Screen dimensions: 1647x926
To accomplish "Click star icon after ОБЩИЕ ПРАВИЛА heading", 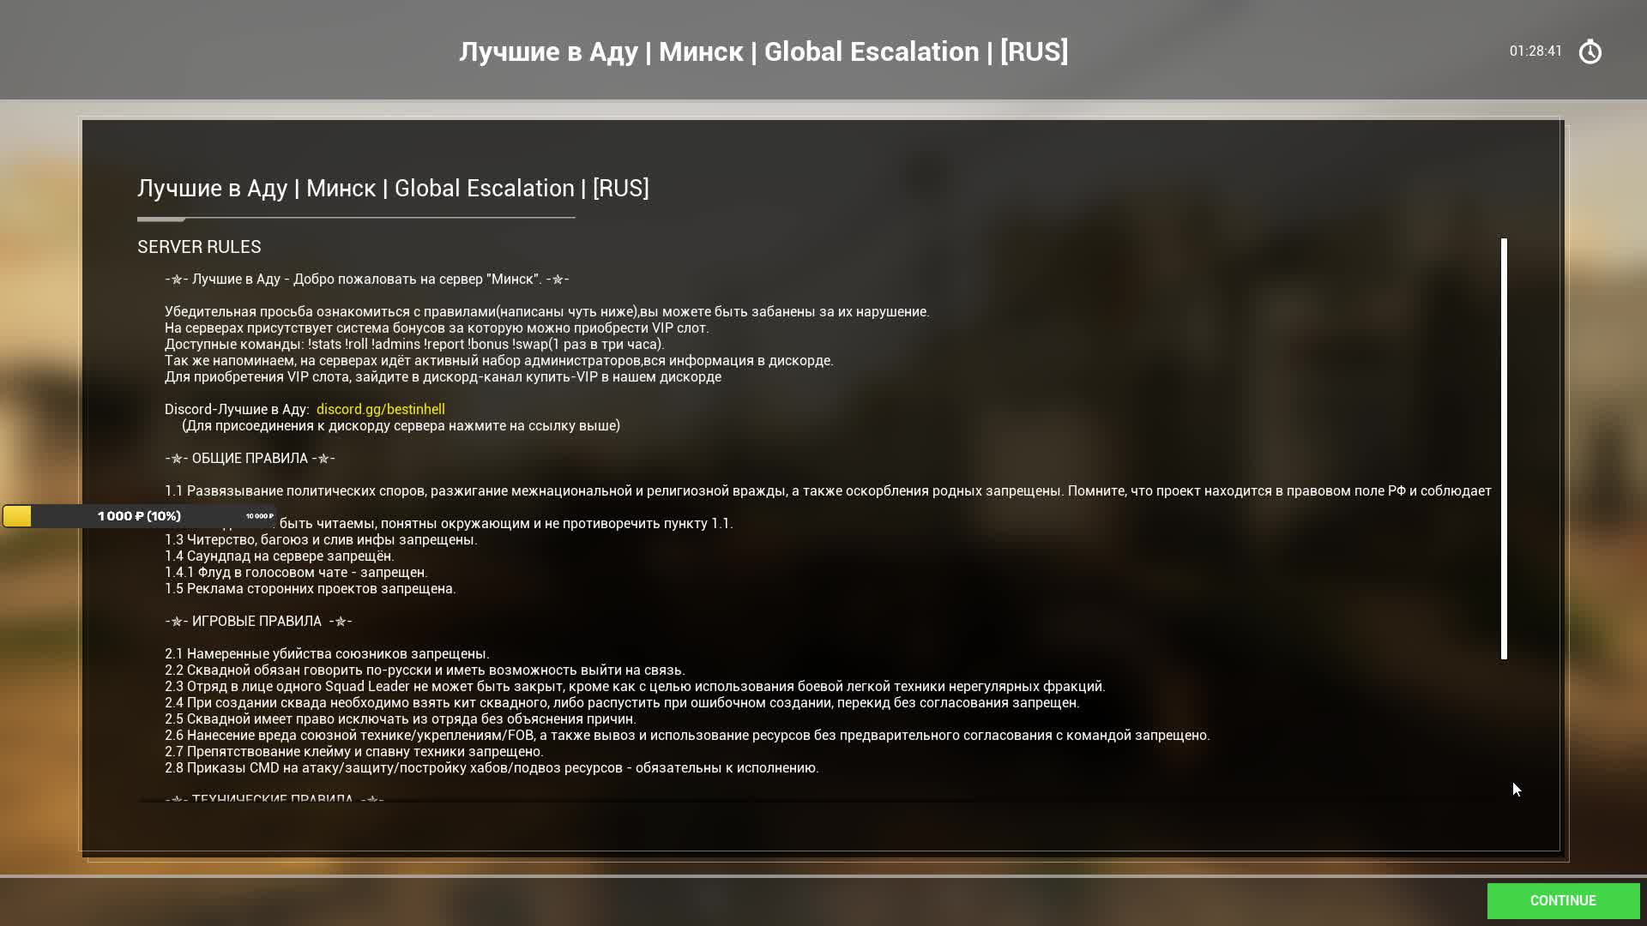I will coord(323,459).
